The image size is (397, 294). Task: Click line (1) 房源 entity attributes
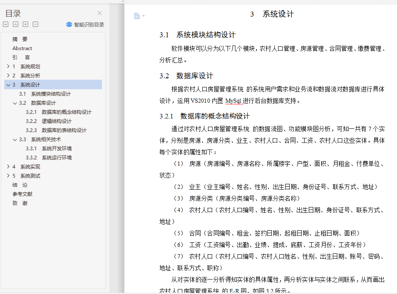pyautogui.click(x=272, y=169)
